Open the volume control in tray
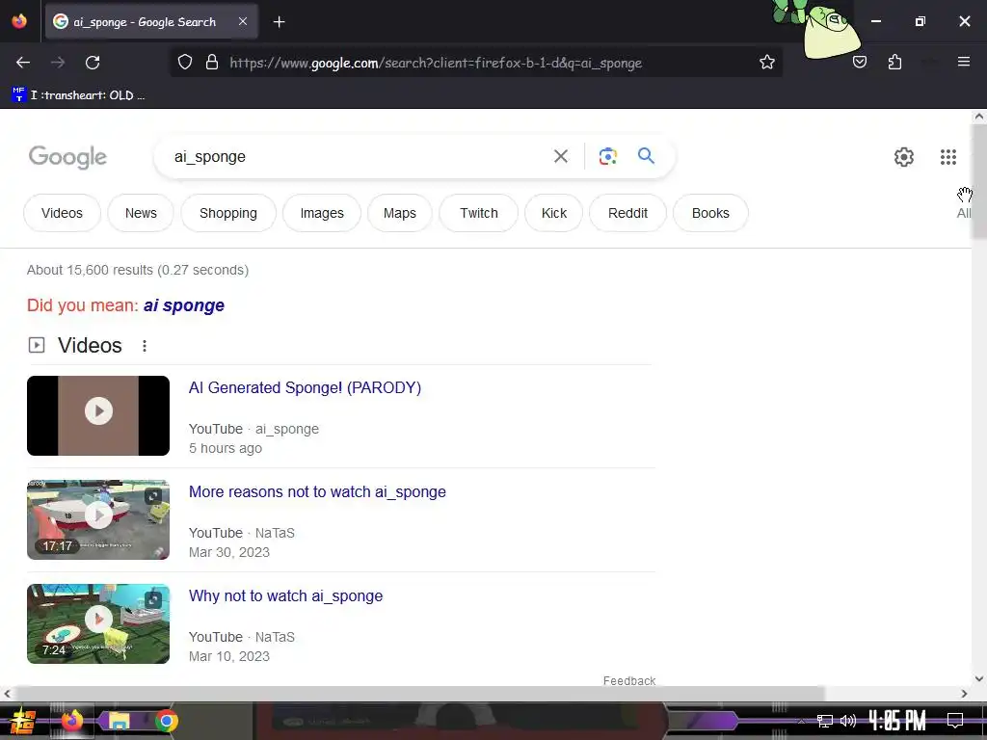This screenshot has width=987, height=740. [x=848, y=721]
